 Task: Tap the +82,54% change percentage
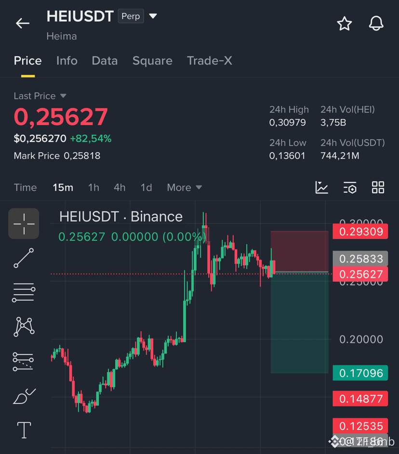91,138
